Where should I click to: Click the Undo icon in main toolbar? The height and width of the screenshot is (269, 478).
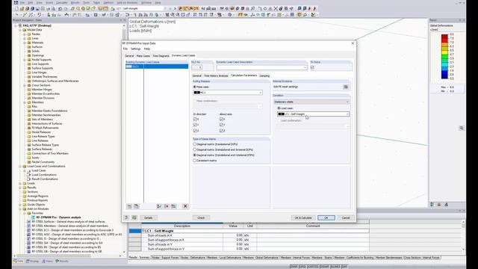(x=60, y=8)
